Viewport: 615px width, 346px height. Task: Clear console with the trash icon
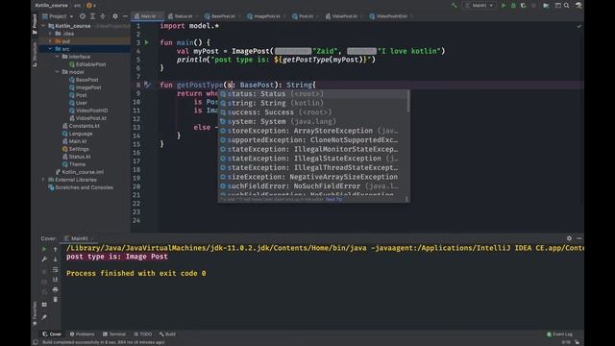coord(56,299)
